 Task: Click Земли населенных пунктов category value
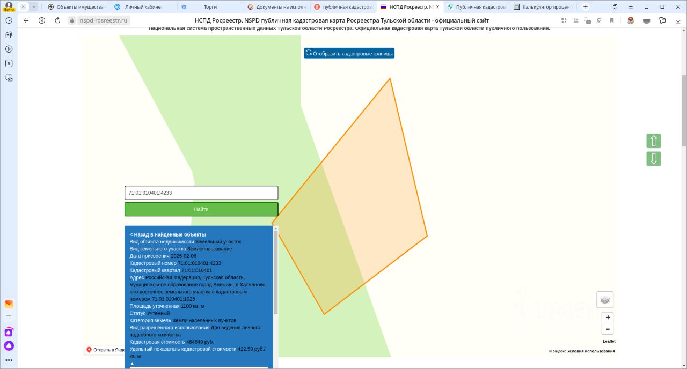(204, 320)
